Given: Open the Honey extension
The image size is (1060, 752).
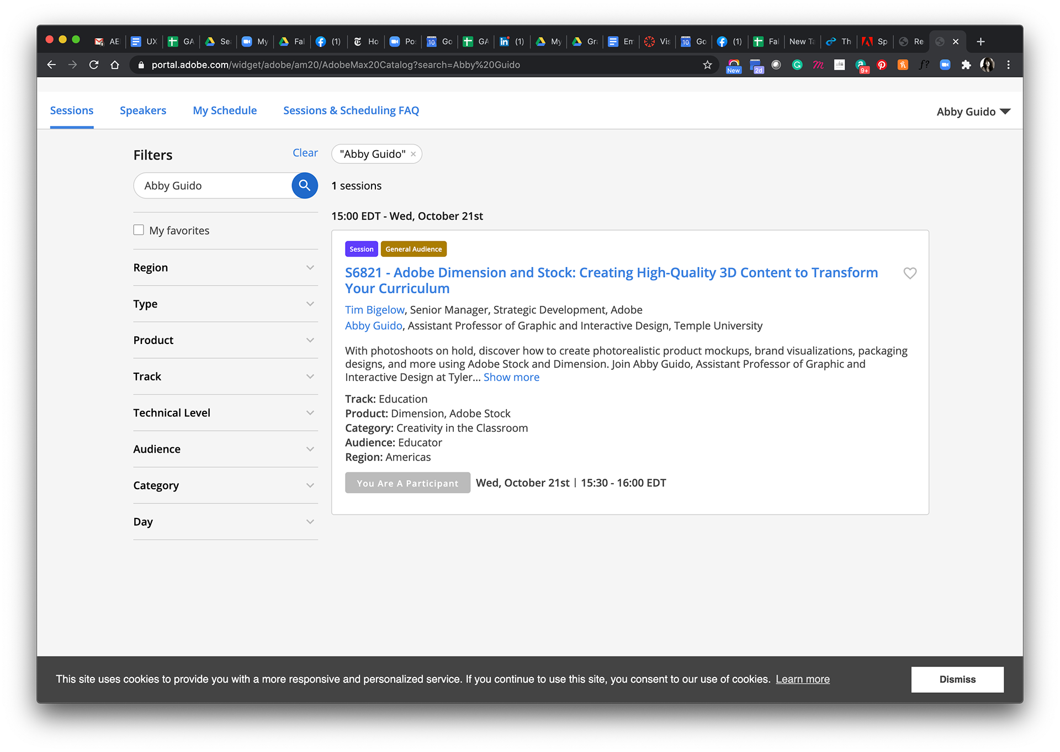Looking at the screenshot, I should (x=903, y=65).
